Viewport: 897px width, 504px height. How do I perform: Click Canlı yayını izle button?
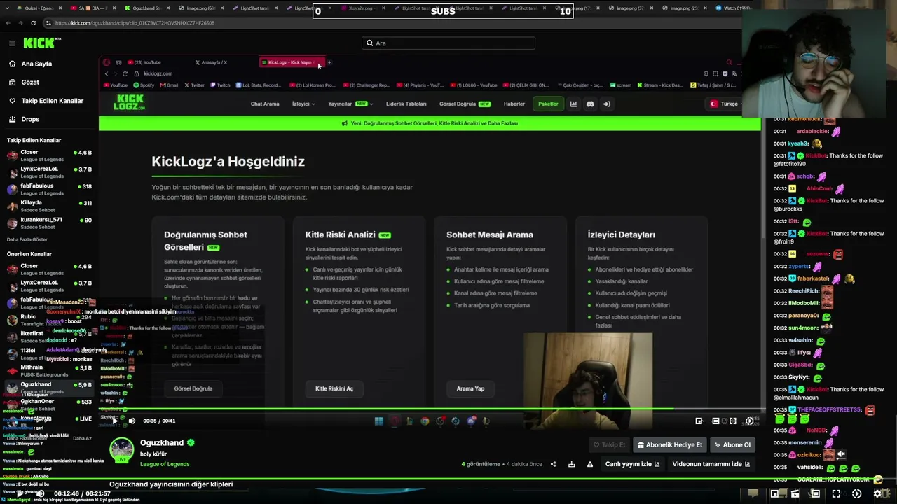click(x=632, y=464)
